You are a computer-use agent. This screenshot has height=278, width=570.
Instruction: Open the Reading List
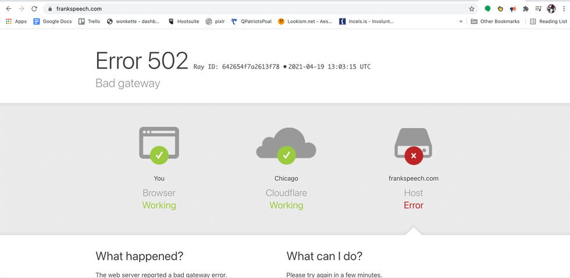tap(548, 22)
